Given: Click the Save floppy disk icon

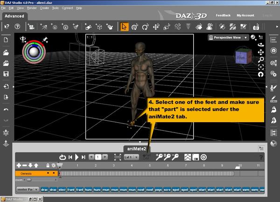Looking at the screenshot, I should (x=6, y=74).
